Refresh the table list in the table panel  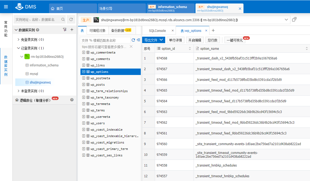tap(133, 40)
